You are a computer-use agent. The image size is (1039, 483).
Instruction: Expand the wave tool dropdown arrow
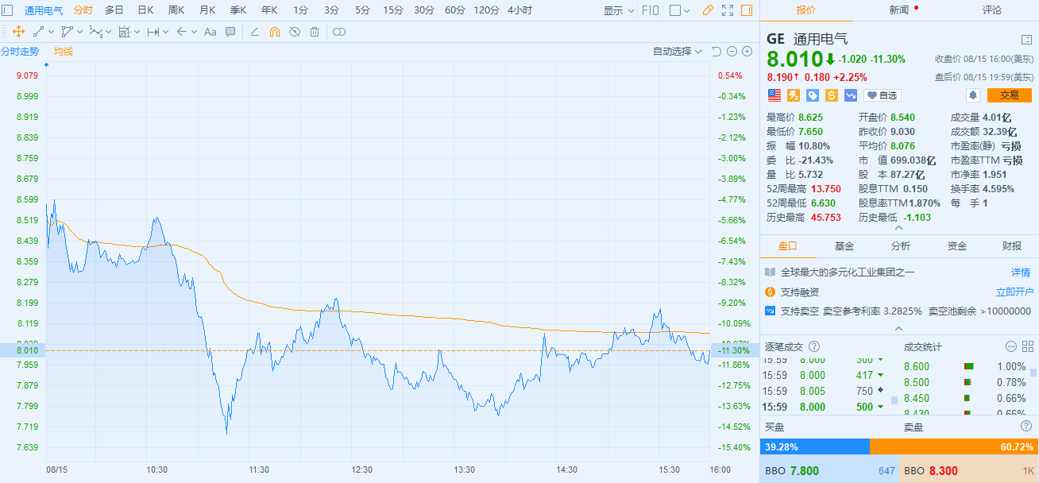point(109,32)
